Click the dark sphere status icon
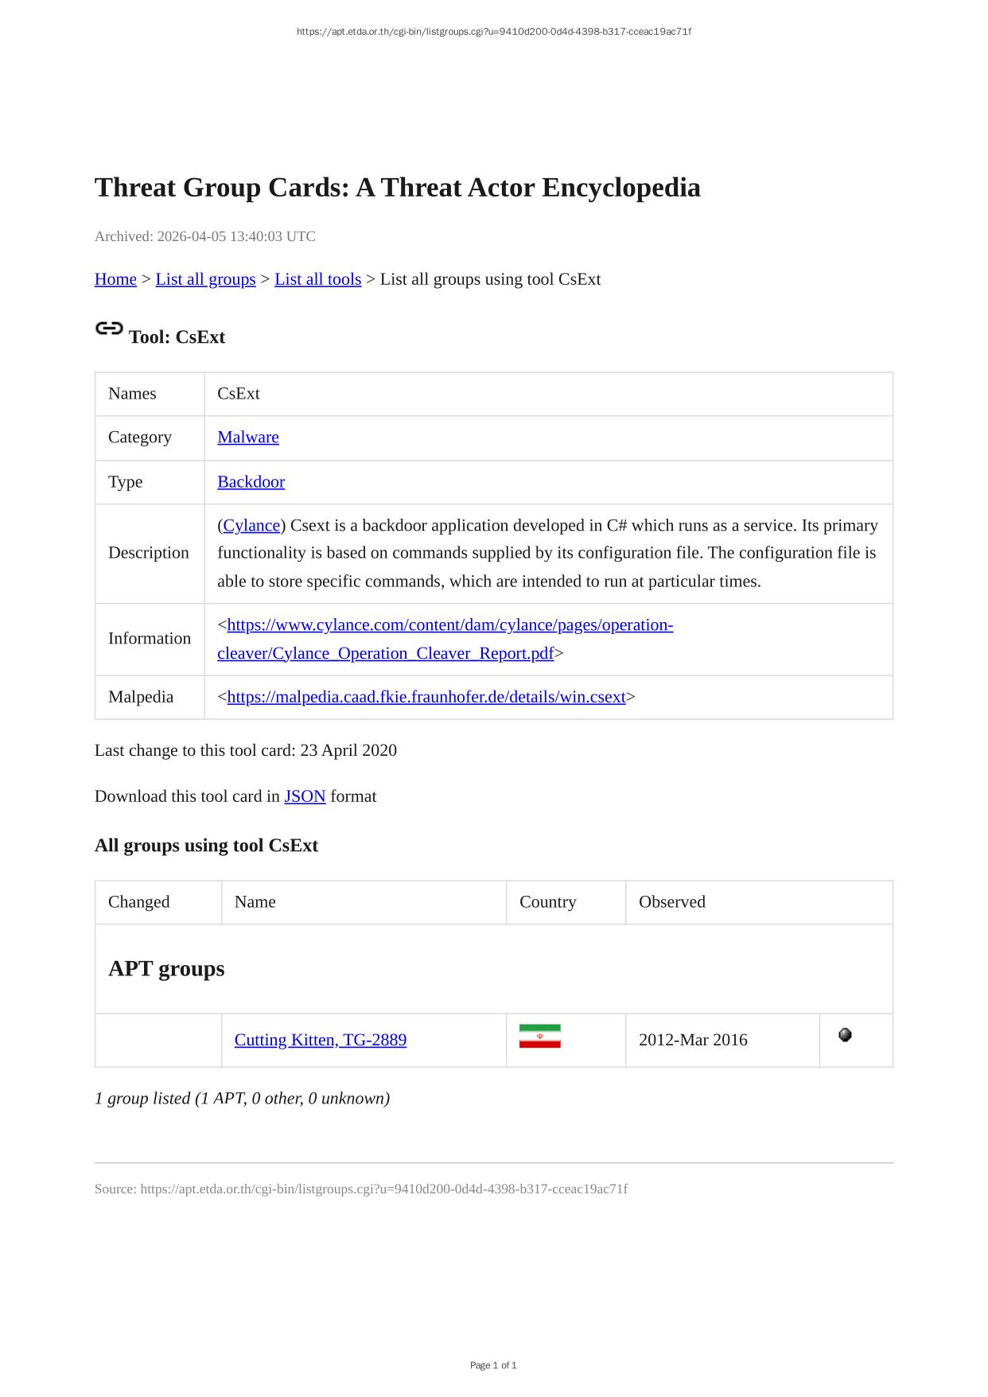The height and width of the screenshot is (1397, 988). coord(845,1035)
